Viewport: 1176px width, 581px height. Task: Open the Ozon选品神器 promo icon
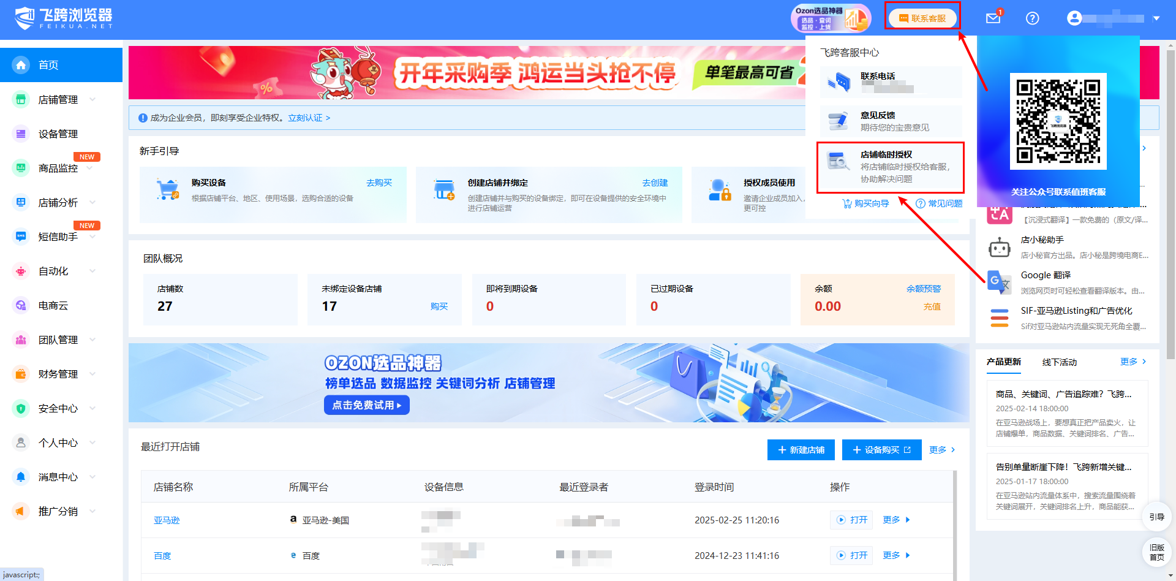pyautogui.click(x=831, y=18)
